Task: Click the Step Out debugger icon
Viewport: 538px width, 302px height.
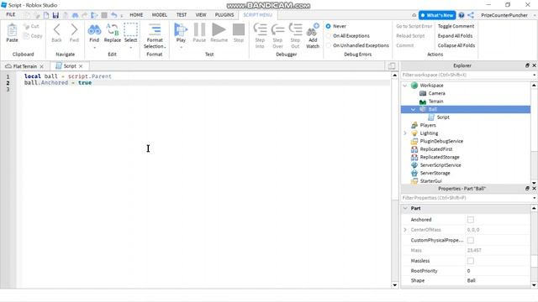Action: [x=295, y=29]
